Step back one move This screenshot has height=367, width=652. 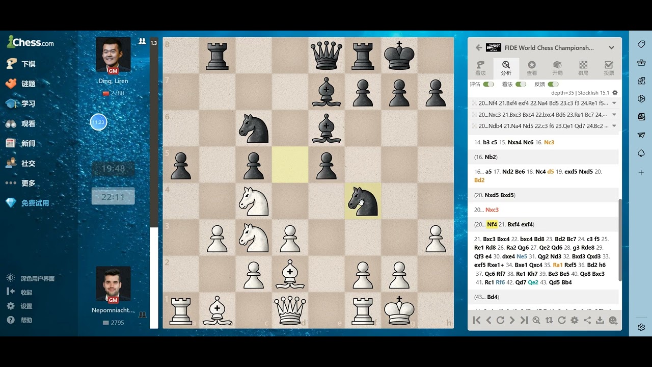(488, 320)
